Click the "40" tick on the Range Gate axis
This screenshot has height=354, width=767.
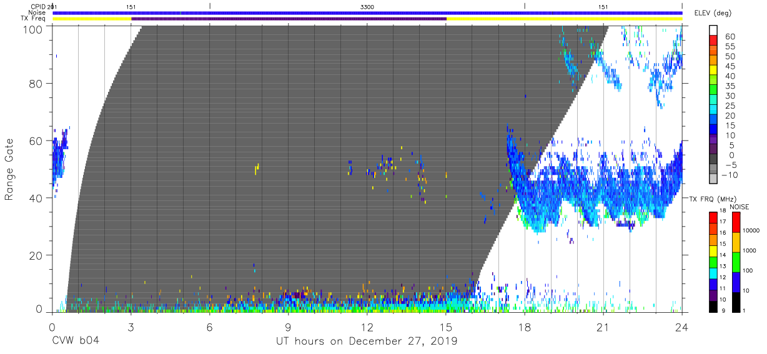[x=36, y=199]
